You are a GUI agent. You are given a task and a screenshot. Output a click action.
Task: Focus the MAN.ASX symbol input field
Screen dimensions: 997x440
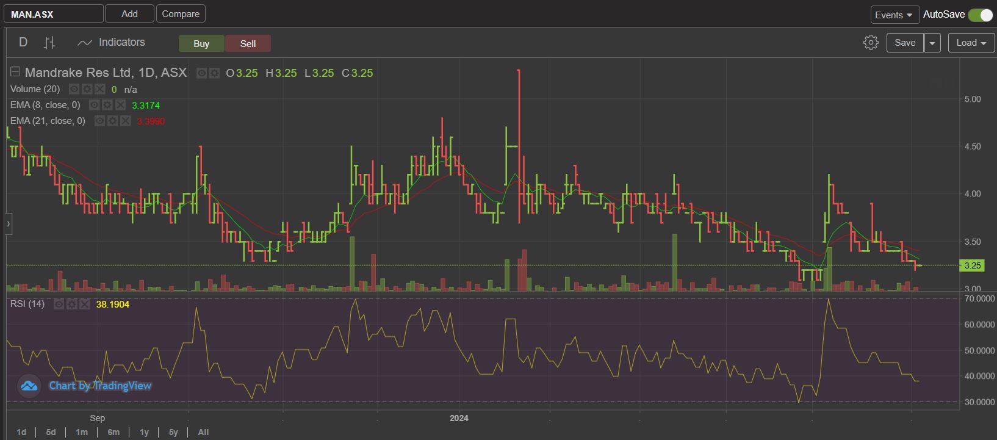pos(54,13)
